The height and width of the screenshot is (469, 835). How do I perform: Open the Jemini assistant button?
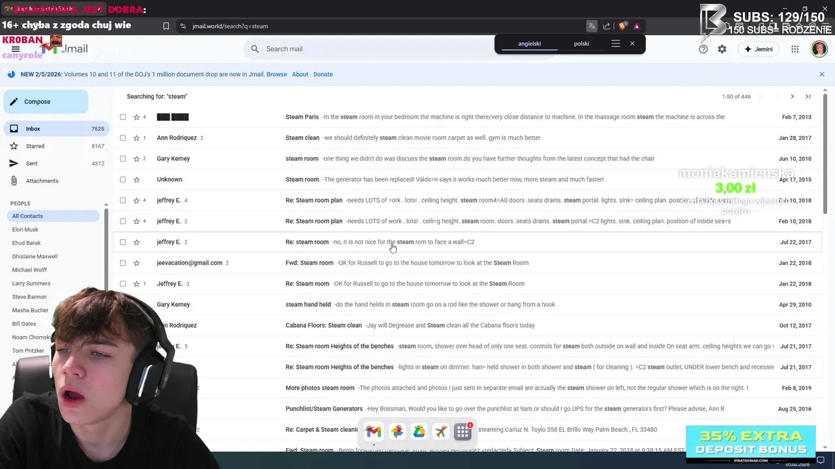click(x=758, y=49)
